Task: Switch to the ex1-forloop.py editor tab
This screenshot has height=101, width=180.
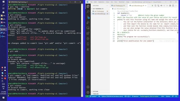Action: (x=118, y=6)
